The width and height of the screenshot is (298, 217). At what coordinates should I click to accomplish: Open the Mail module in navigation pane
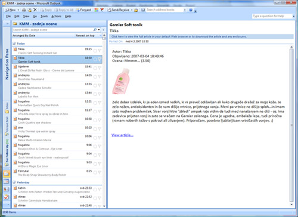pyautogui.click(x=7, y=173)
